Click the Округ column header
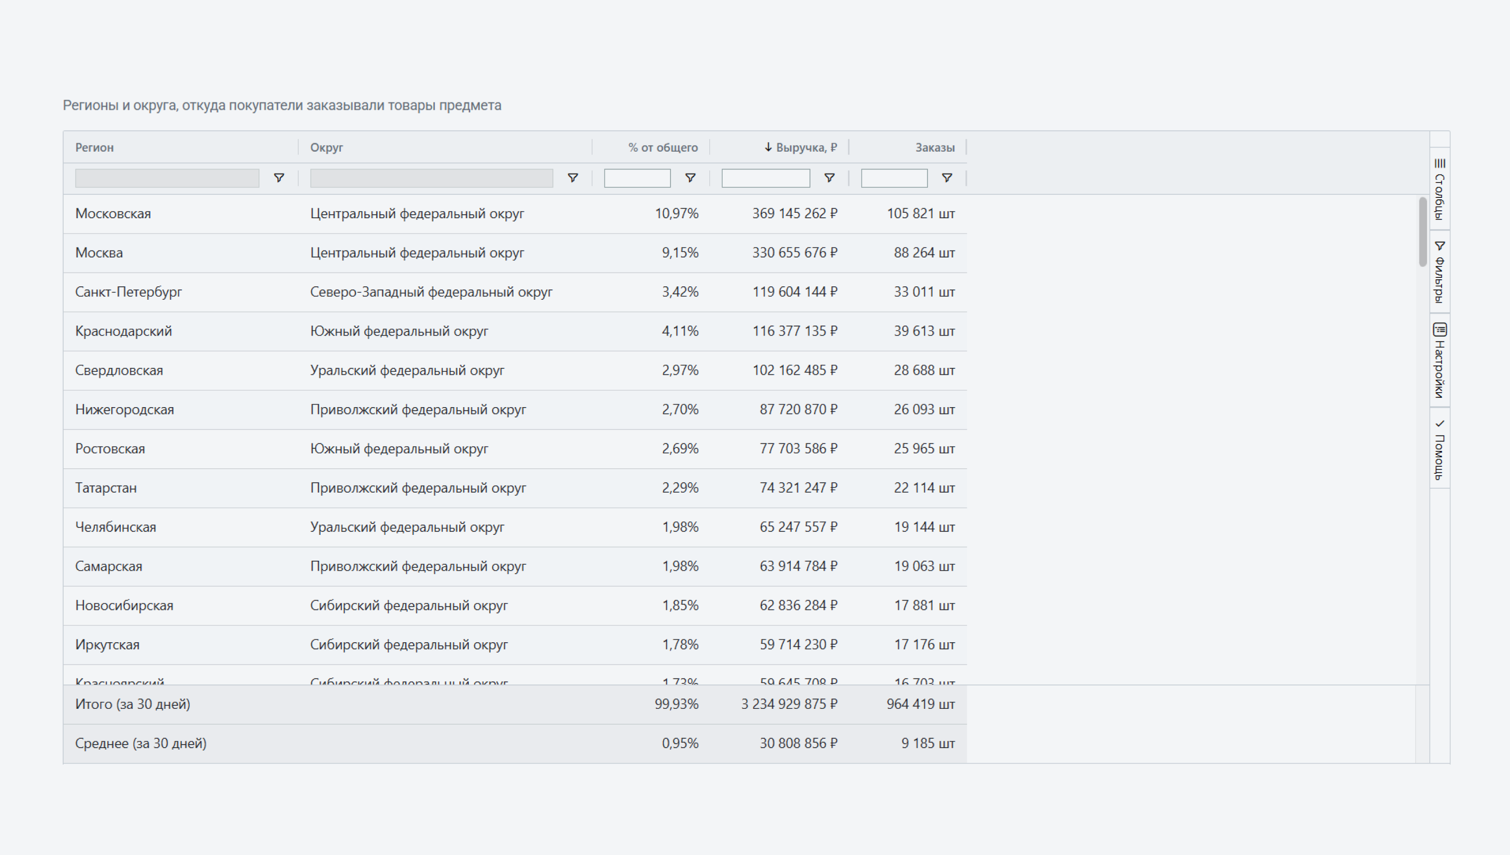Viewport: 1510px width, 855px height. coord(327,148)
